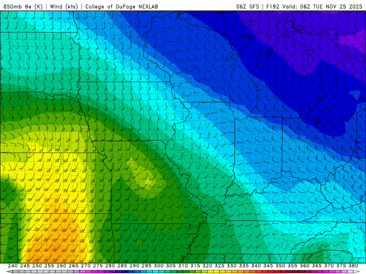Click the 260 color scale label

61,266
